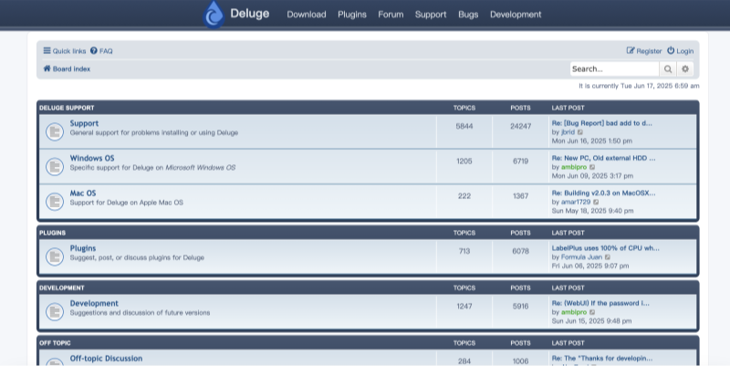Click the Register link text
This screenshot has height=366, width=730.
(649, 51)
